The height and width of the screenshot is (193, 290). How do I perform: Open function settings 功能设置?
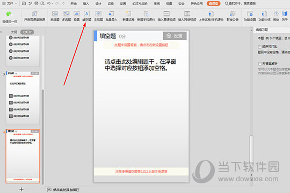tap(250, 16)
